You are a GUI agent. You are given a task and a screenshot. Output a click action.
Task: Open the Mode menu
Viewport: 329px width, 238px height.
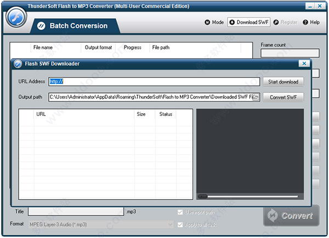coord(214,23)
